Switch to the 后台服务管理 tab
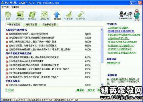The height and width of the screenshot is (102, 143). pyautogui.click(x=49, y=25)
